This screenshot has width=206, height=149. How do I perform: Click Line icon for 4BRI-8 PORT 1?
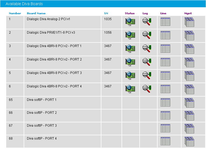165,49
